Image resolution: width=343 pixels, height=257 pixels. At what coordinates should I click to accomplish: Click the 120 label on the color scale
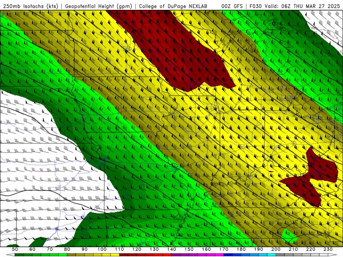point(137,249)
